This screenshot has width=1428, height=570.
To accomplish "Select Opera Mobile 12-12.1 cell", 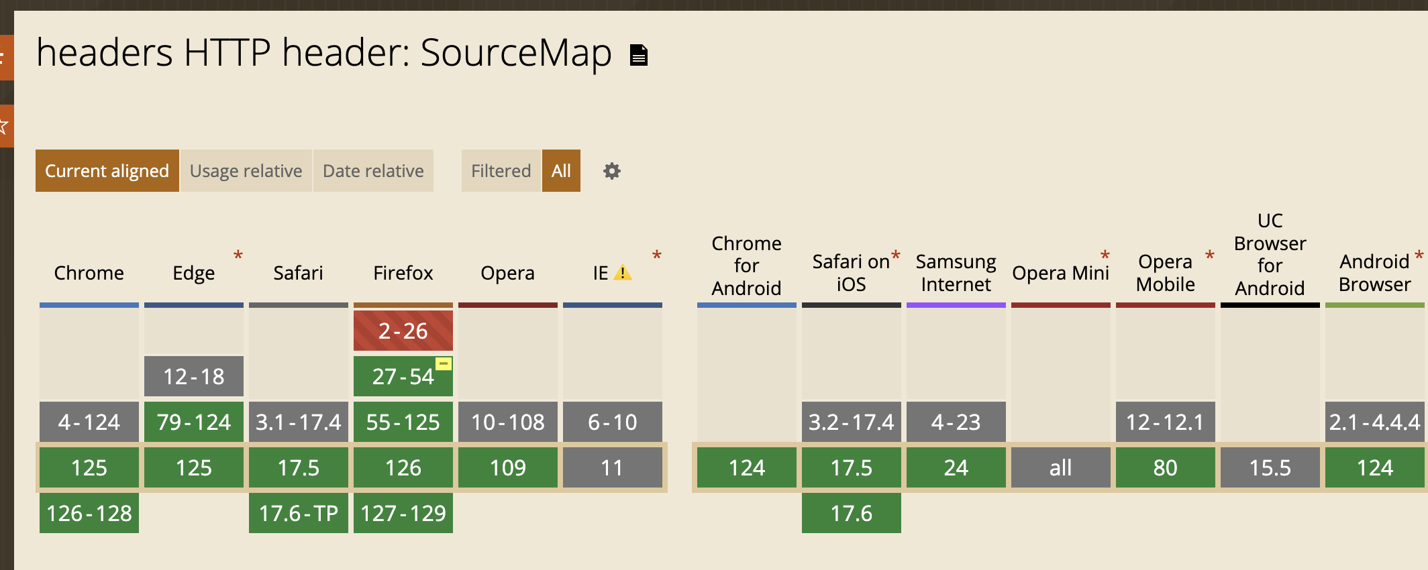I will tap(1166, 422).
